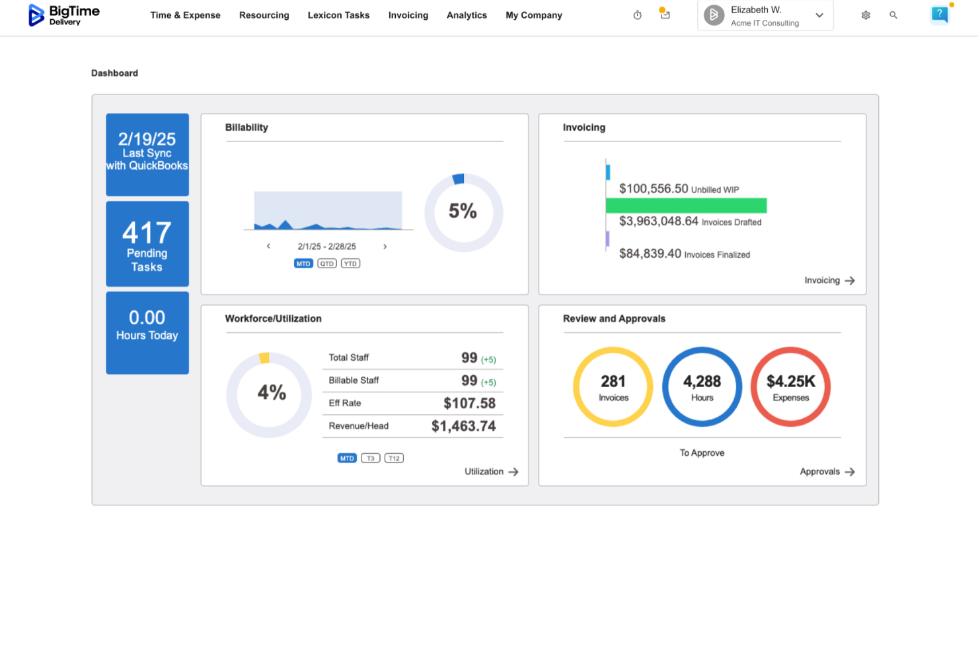This screenshot has width=978, height=652.
Task: Click the previous date range chevron
Action: point(268,246)
